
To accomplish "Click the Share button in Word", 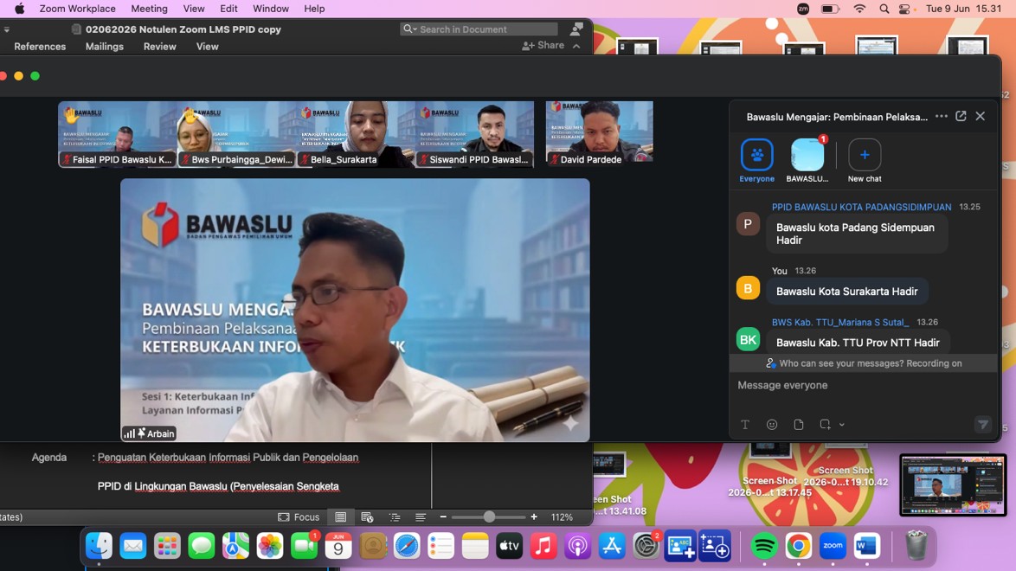I will (x=543, y=45).
